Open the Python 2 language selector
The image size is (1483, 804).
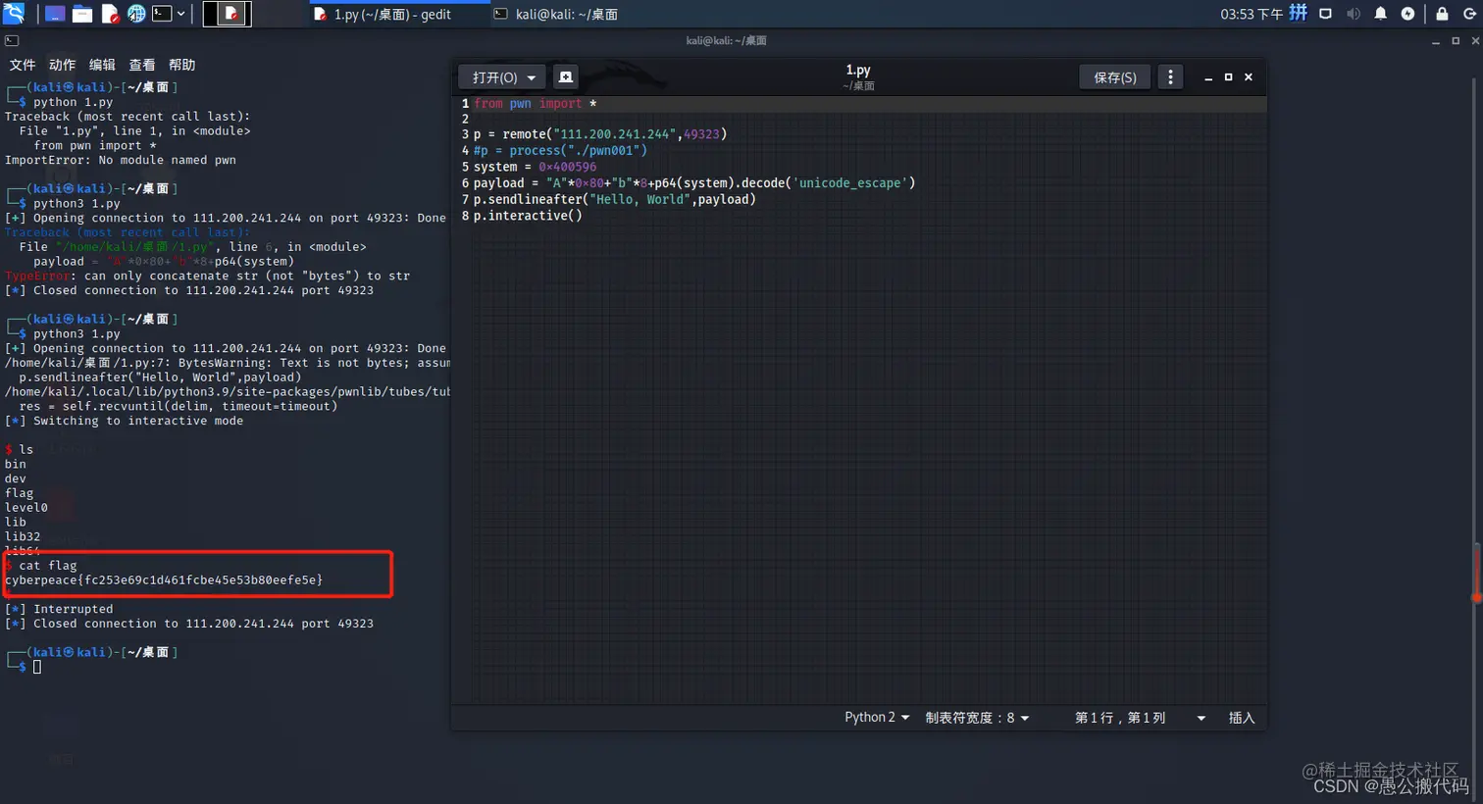[877, 718]
